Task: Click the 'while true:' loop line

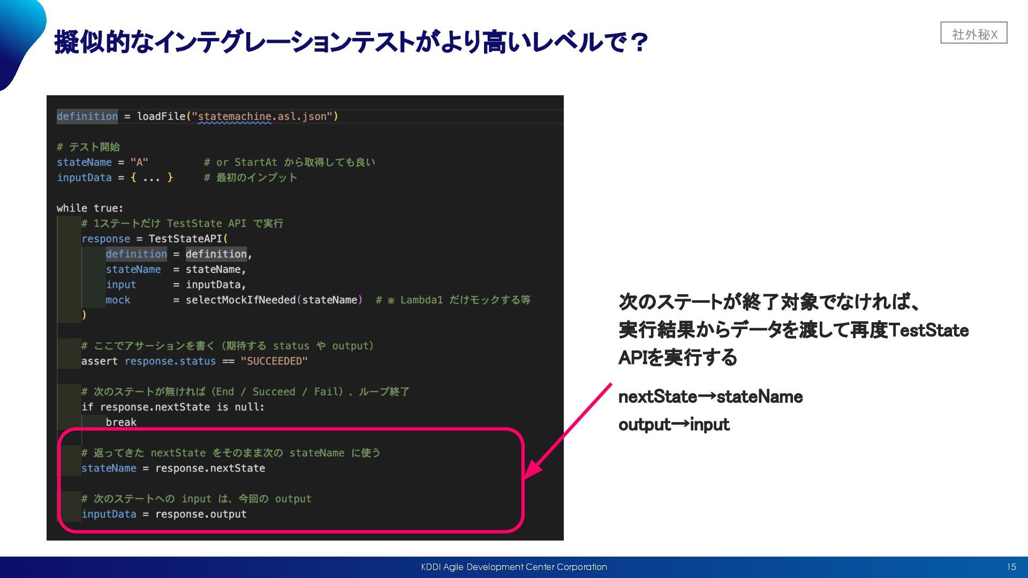Action: (90, 208)
